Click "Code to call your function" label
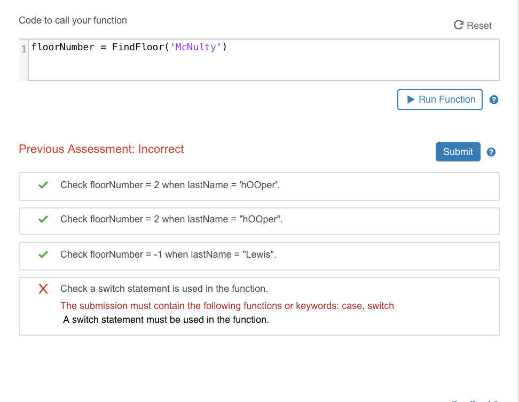This screenshot has height=402, width=519. pyautogui.click(x=73, y=20)
